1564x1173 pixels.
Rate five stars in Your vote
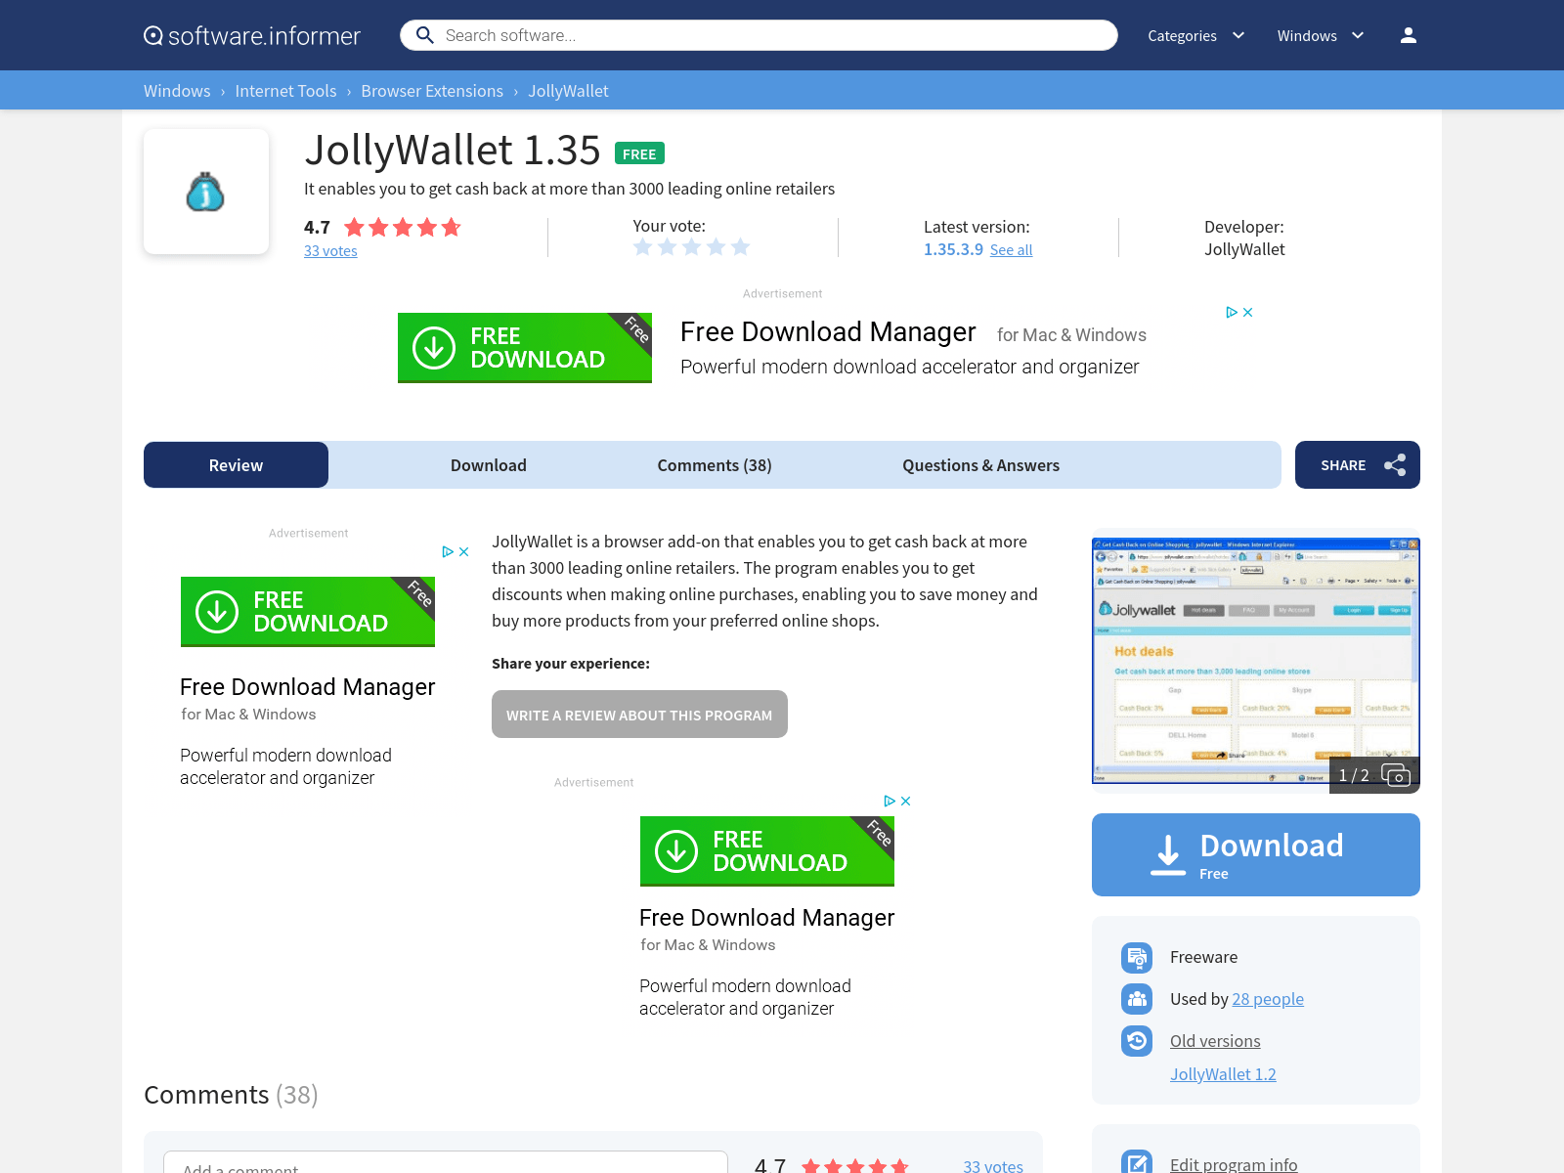[x=740, y=247]
